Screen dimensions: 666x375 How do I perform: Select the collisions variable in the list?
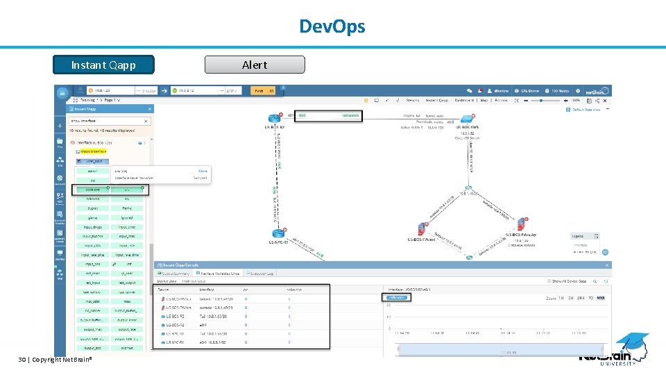click(92, 190)
